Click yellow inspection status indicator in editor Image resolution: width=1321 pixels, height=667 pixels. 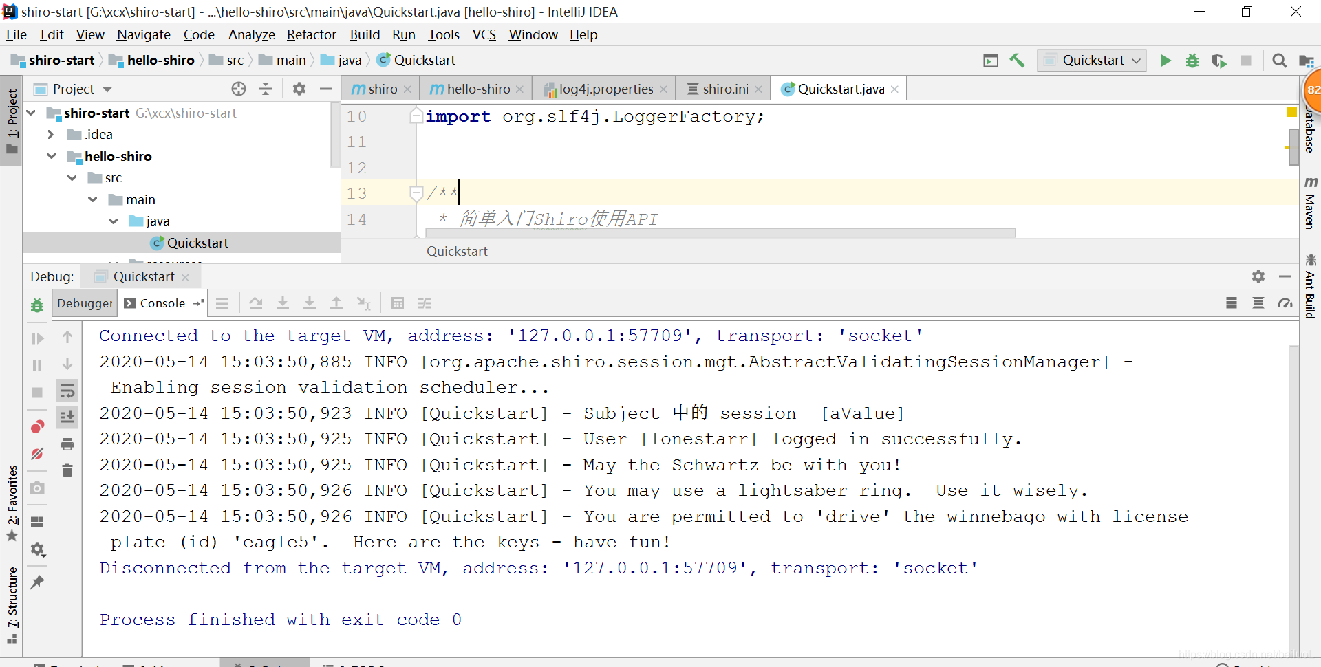click(1291, 111)
